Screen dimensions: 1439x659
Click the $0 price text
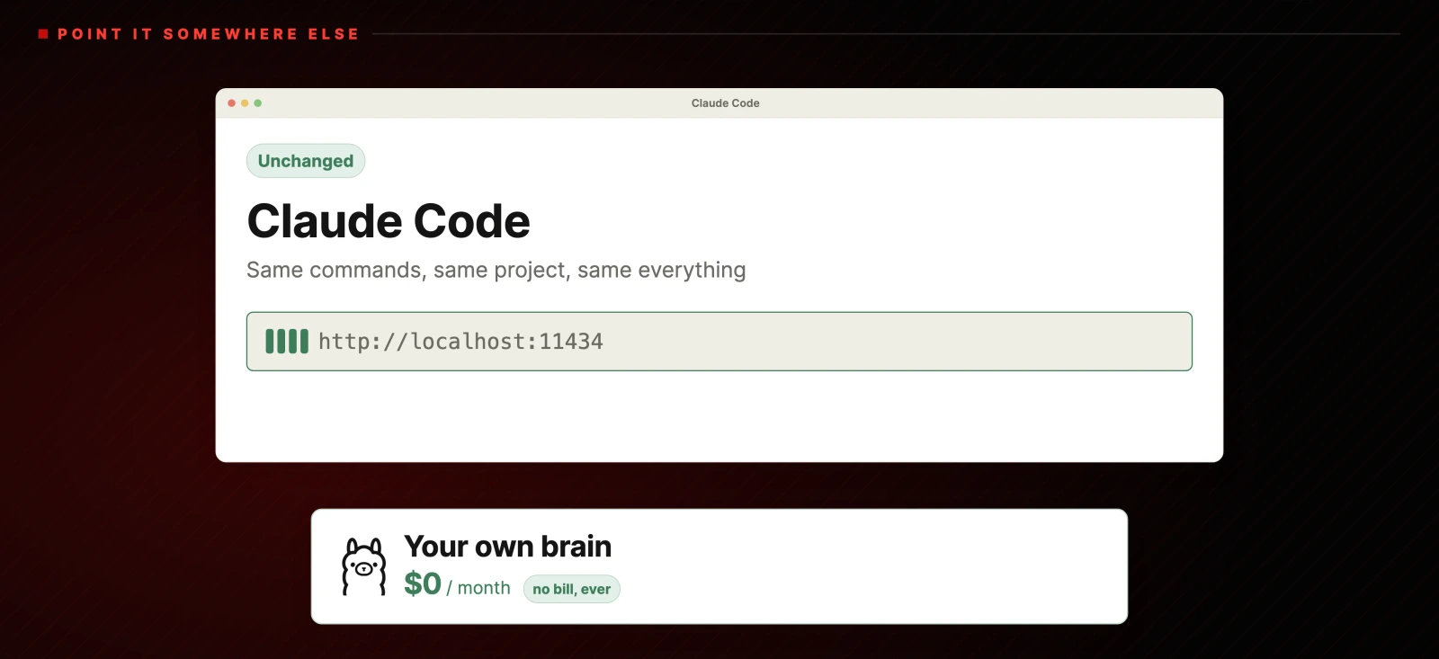pos(423,584)
